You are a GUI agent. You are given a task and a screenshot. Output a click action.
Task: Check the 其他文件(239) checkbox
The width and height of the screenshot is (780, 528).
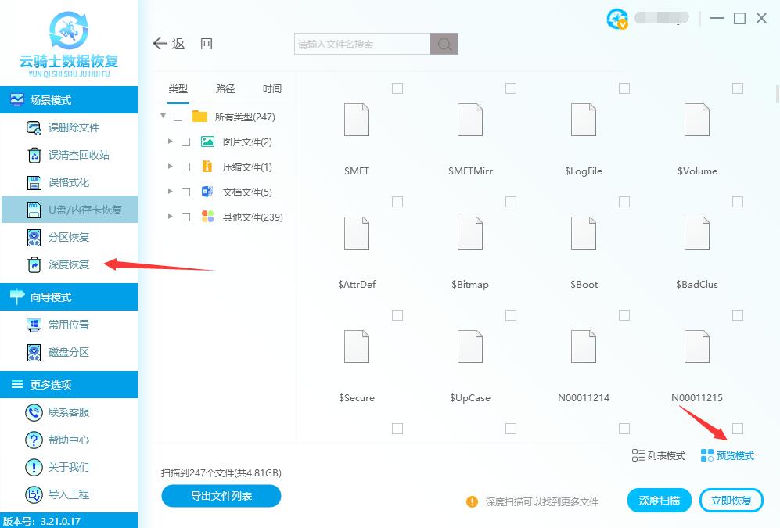coord(186,217)
